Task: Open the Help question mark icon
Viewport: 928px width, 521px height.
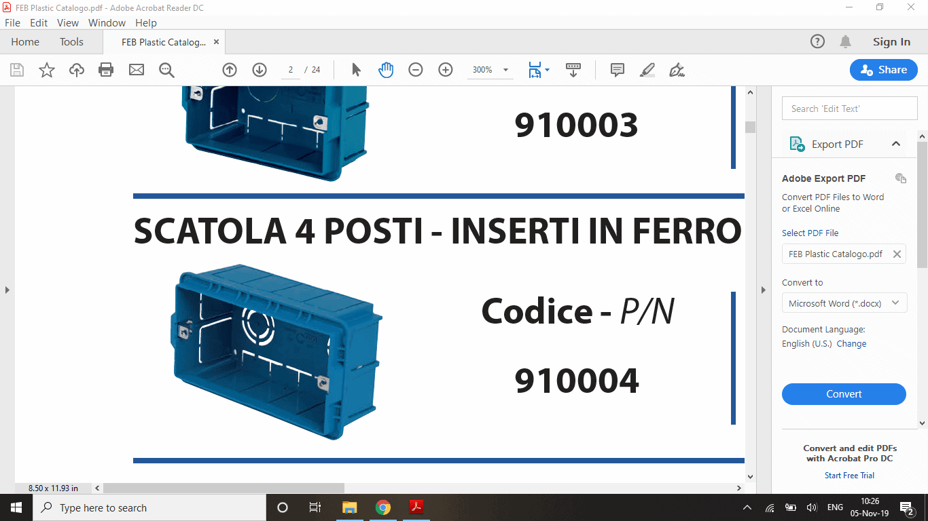Action: (818, 41)
